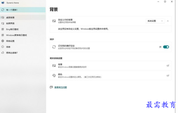Open the 查看常见问题 link
This screenshot has height=113, width=178.
coord(61,87)
